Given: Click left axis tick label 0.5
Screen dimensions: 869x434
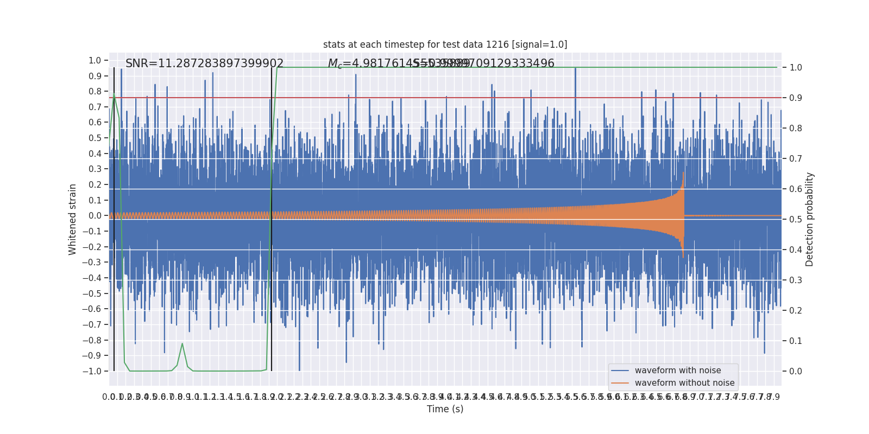Looking at the screenshot, I should pos(95,138).
